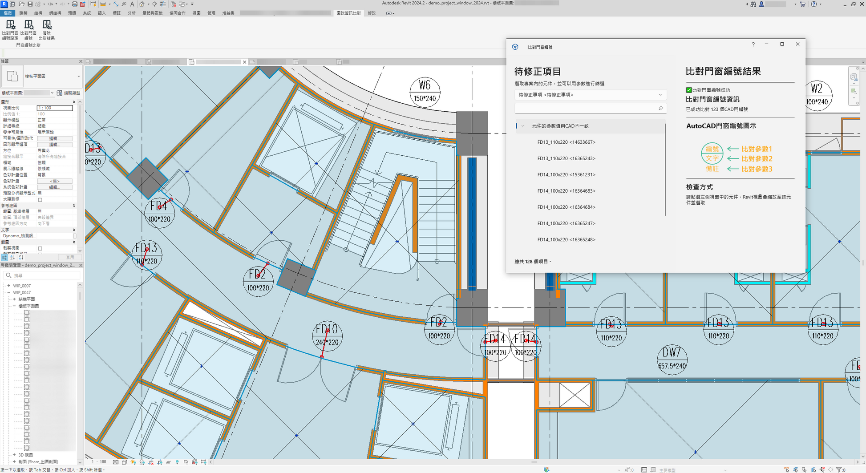The height and width of the screenshot is (473, 866).
Task: Expand the WIP_0007 tree node
Action: tap(9, 286)
